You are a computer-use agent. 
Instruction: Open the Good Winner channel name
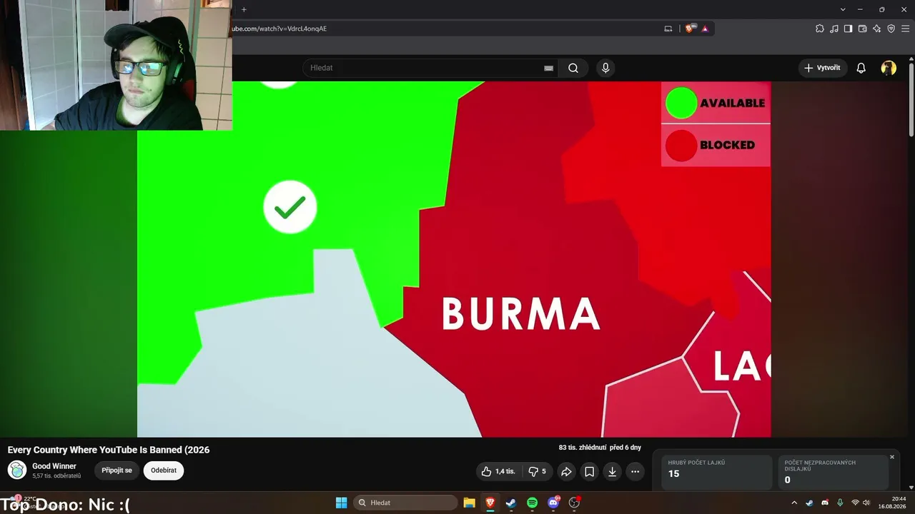click(x=54, y=466)
